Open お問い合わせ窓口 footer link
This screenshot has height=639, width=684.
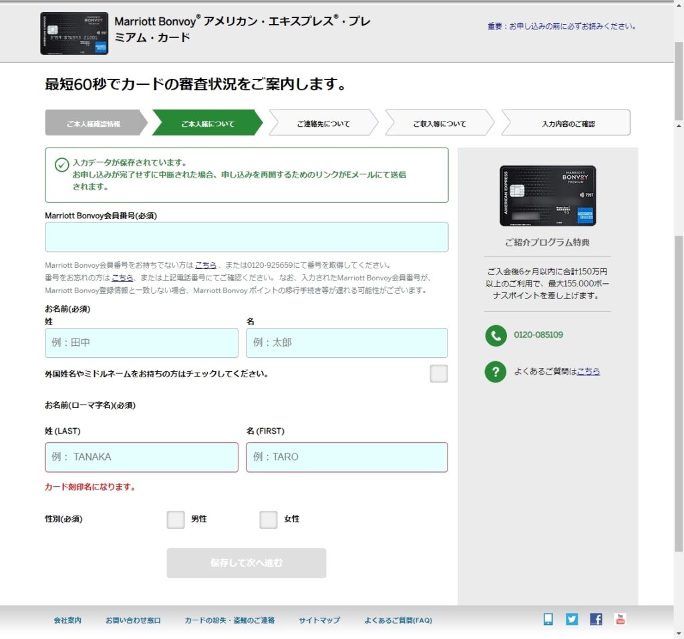[x=133, y=620]
